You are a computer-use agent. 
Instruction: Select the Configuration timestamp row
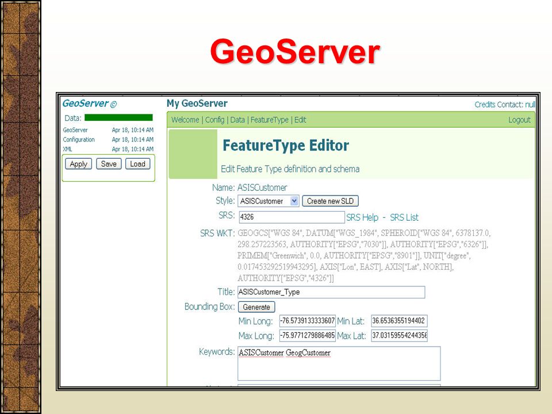108,139
